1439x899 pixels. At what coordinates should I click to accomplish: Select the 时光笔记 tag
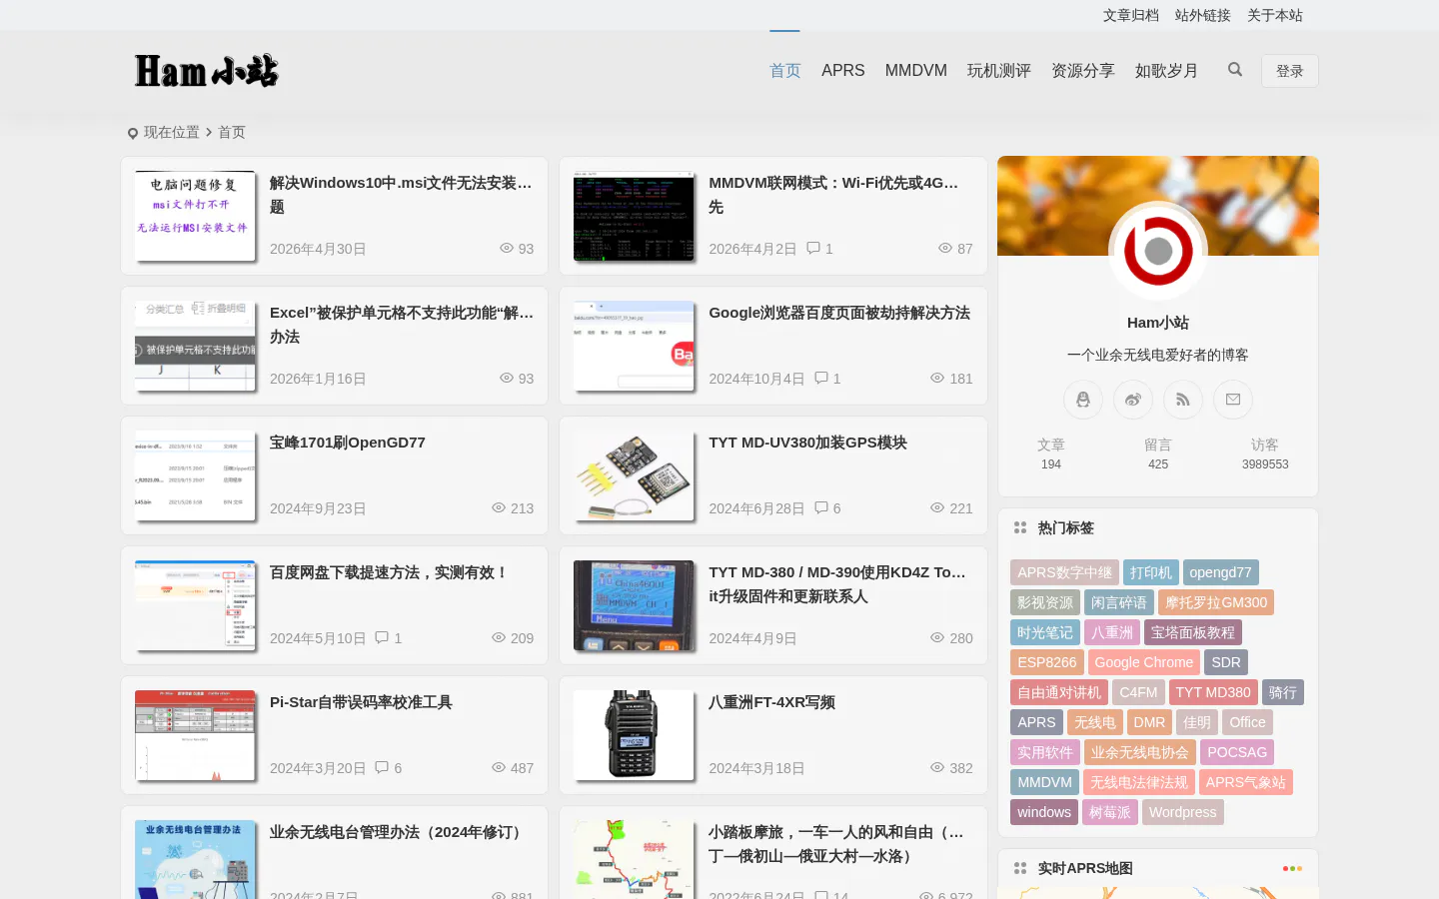[1045, 632]
